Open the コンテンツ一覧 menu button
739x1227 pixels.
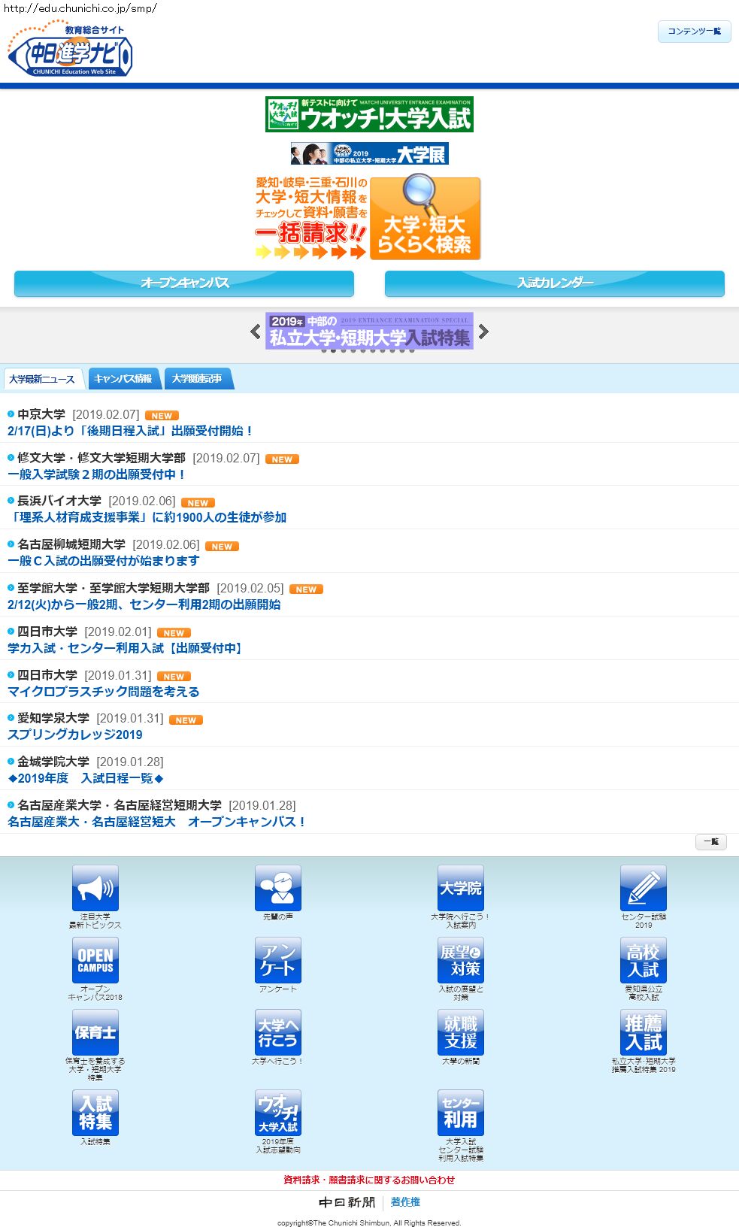pyautogui.click(x=694, y=32)
